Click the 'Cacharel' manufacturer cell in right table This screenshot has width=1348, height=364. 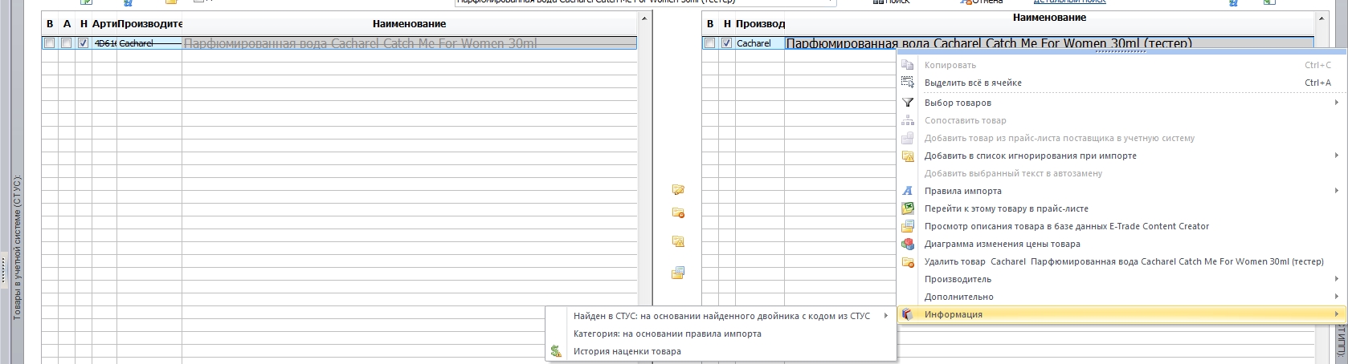[x=759, y=43]
